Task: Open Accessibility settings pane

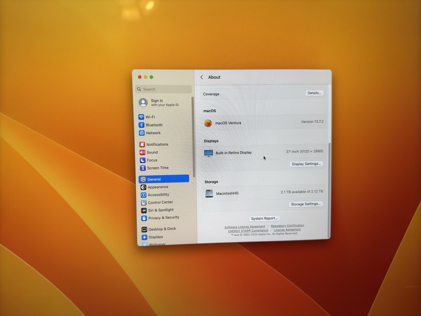Action: click(158, 195)
